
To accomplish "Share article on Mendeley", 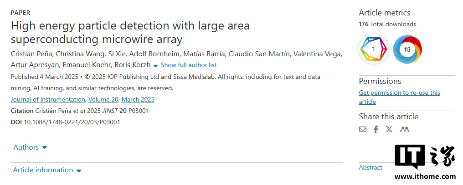I will [404, 129].
